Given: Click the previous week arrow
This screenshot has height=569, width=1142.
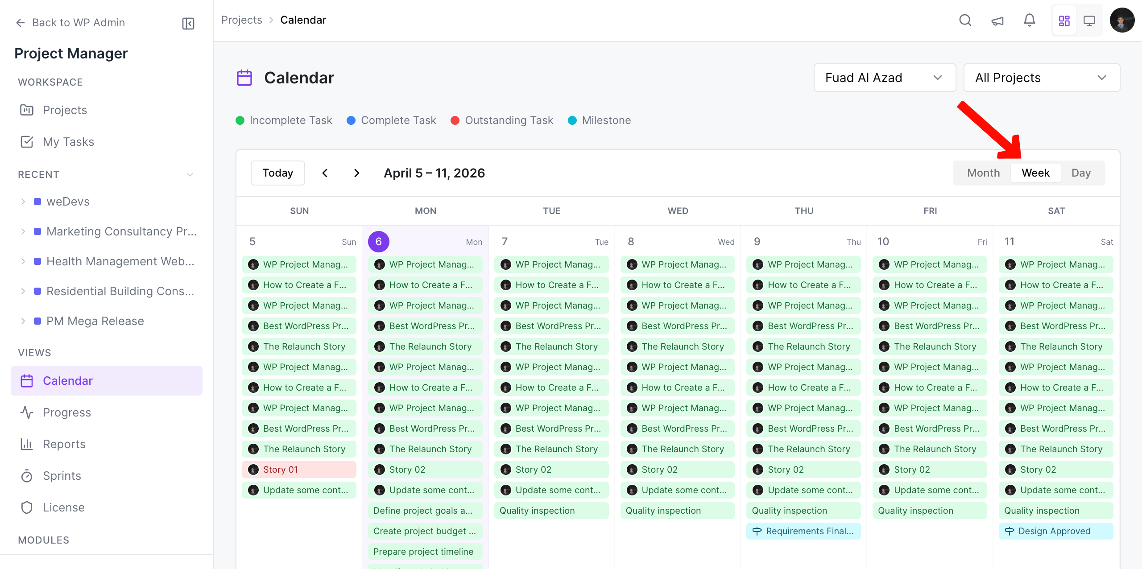Looking at the screenshot, I should click(325, 173).
